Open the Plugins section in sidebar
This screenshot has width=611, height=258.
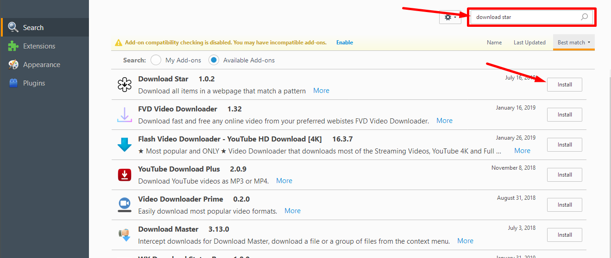pyautogui.click(x=44, y=83)
